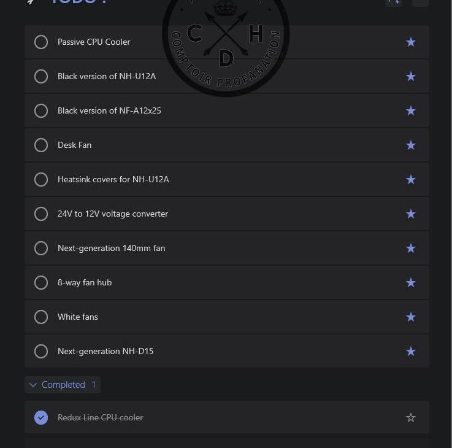The height and width of the screenshot is (448, 452).
Task: Click the star on 8-way fan hub
Action: [x=411, y=283]
